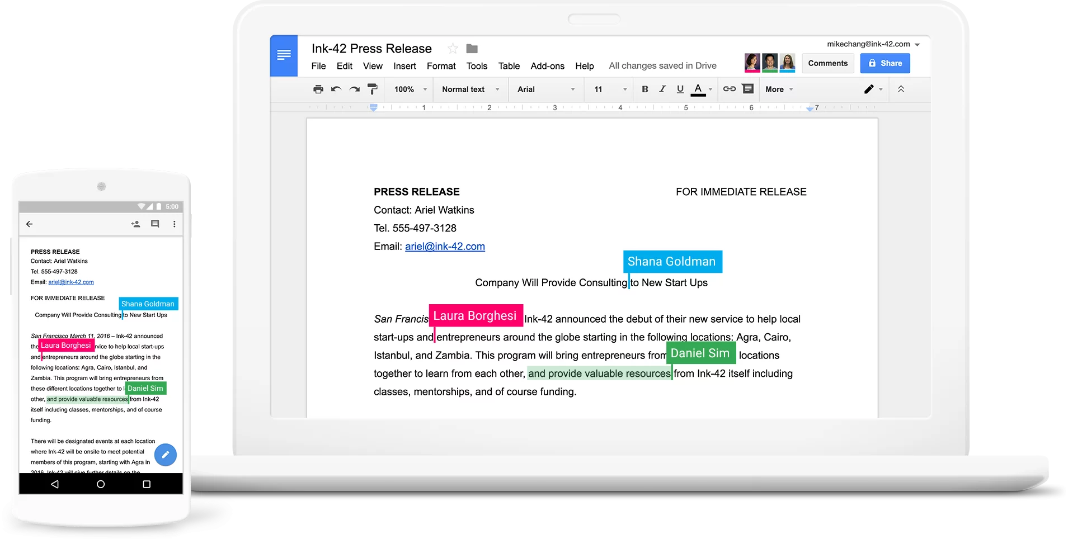Click the blue Share button
The height and width of the screenshot is (539, 1068).
(x=885, y=63)
